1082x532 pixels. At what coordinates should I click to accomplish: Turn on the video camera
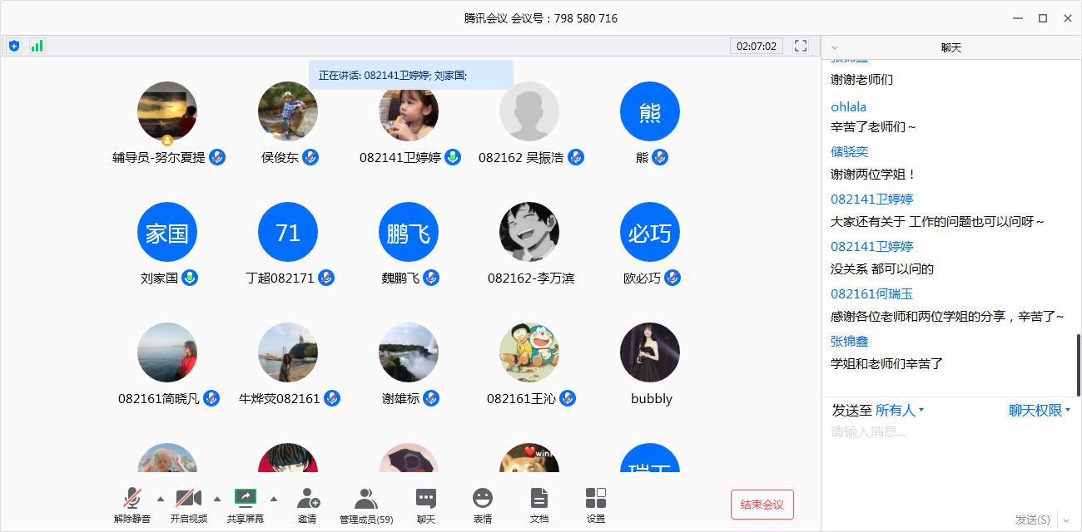click(189, 505)
